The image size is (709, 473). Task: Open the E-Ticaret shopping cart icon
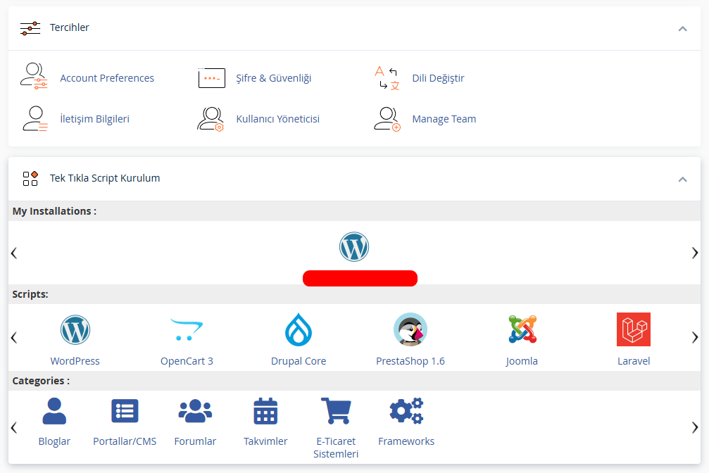click(336, 411)
